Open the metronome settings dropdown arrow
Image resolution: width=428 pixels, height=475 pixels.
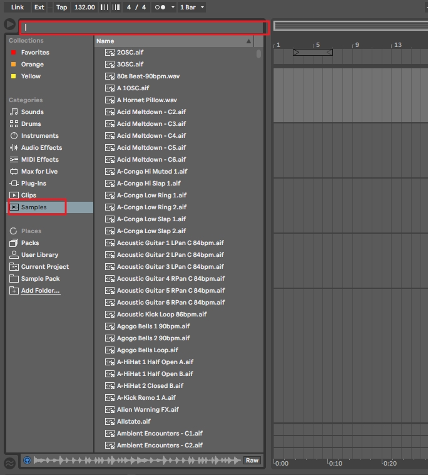pos(173,8)
